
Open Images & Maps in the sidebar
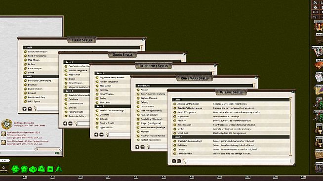tap(318, 51)
